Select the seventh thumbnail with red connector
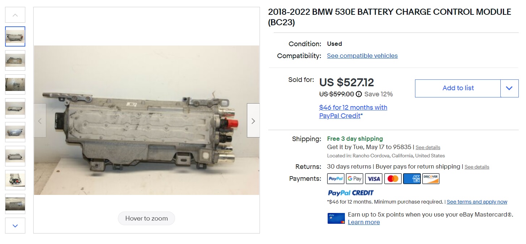Screen dimensions: 526x244 click(x=15, y=180)
